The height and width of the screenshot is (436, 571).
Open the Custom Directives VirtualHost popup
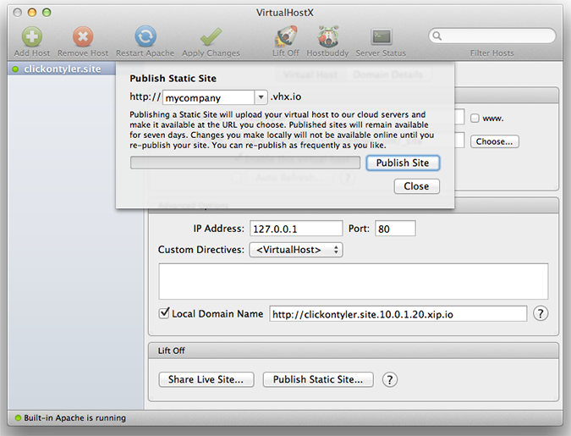(296, 250)
